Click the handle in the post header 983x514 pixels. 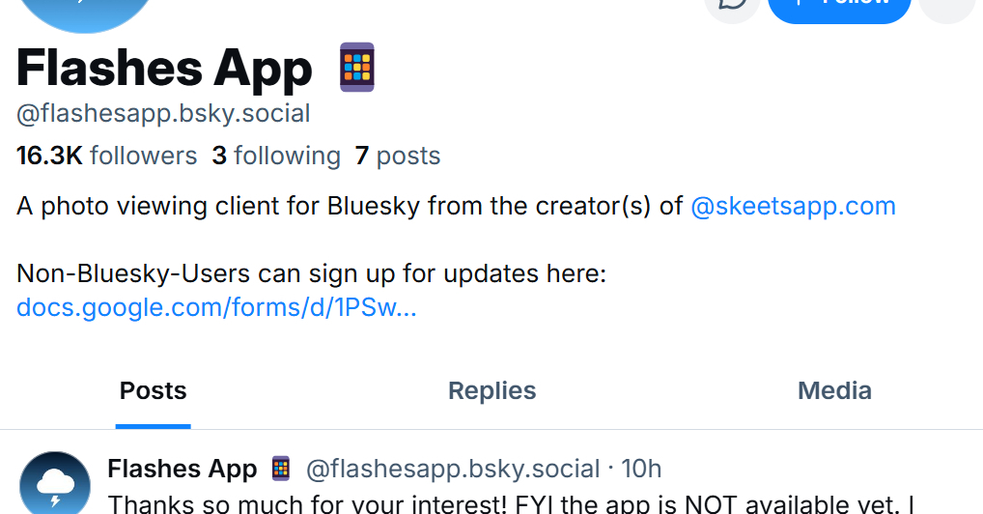453,470
